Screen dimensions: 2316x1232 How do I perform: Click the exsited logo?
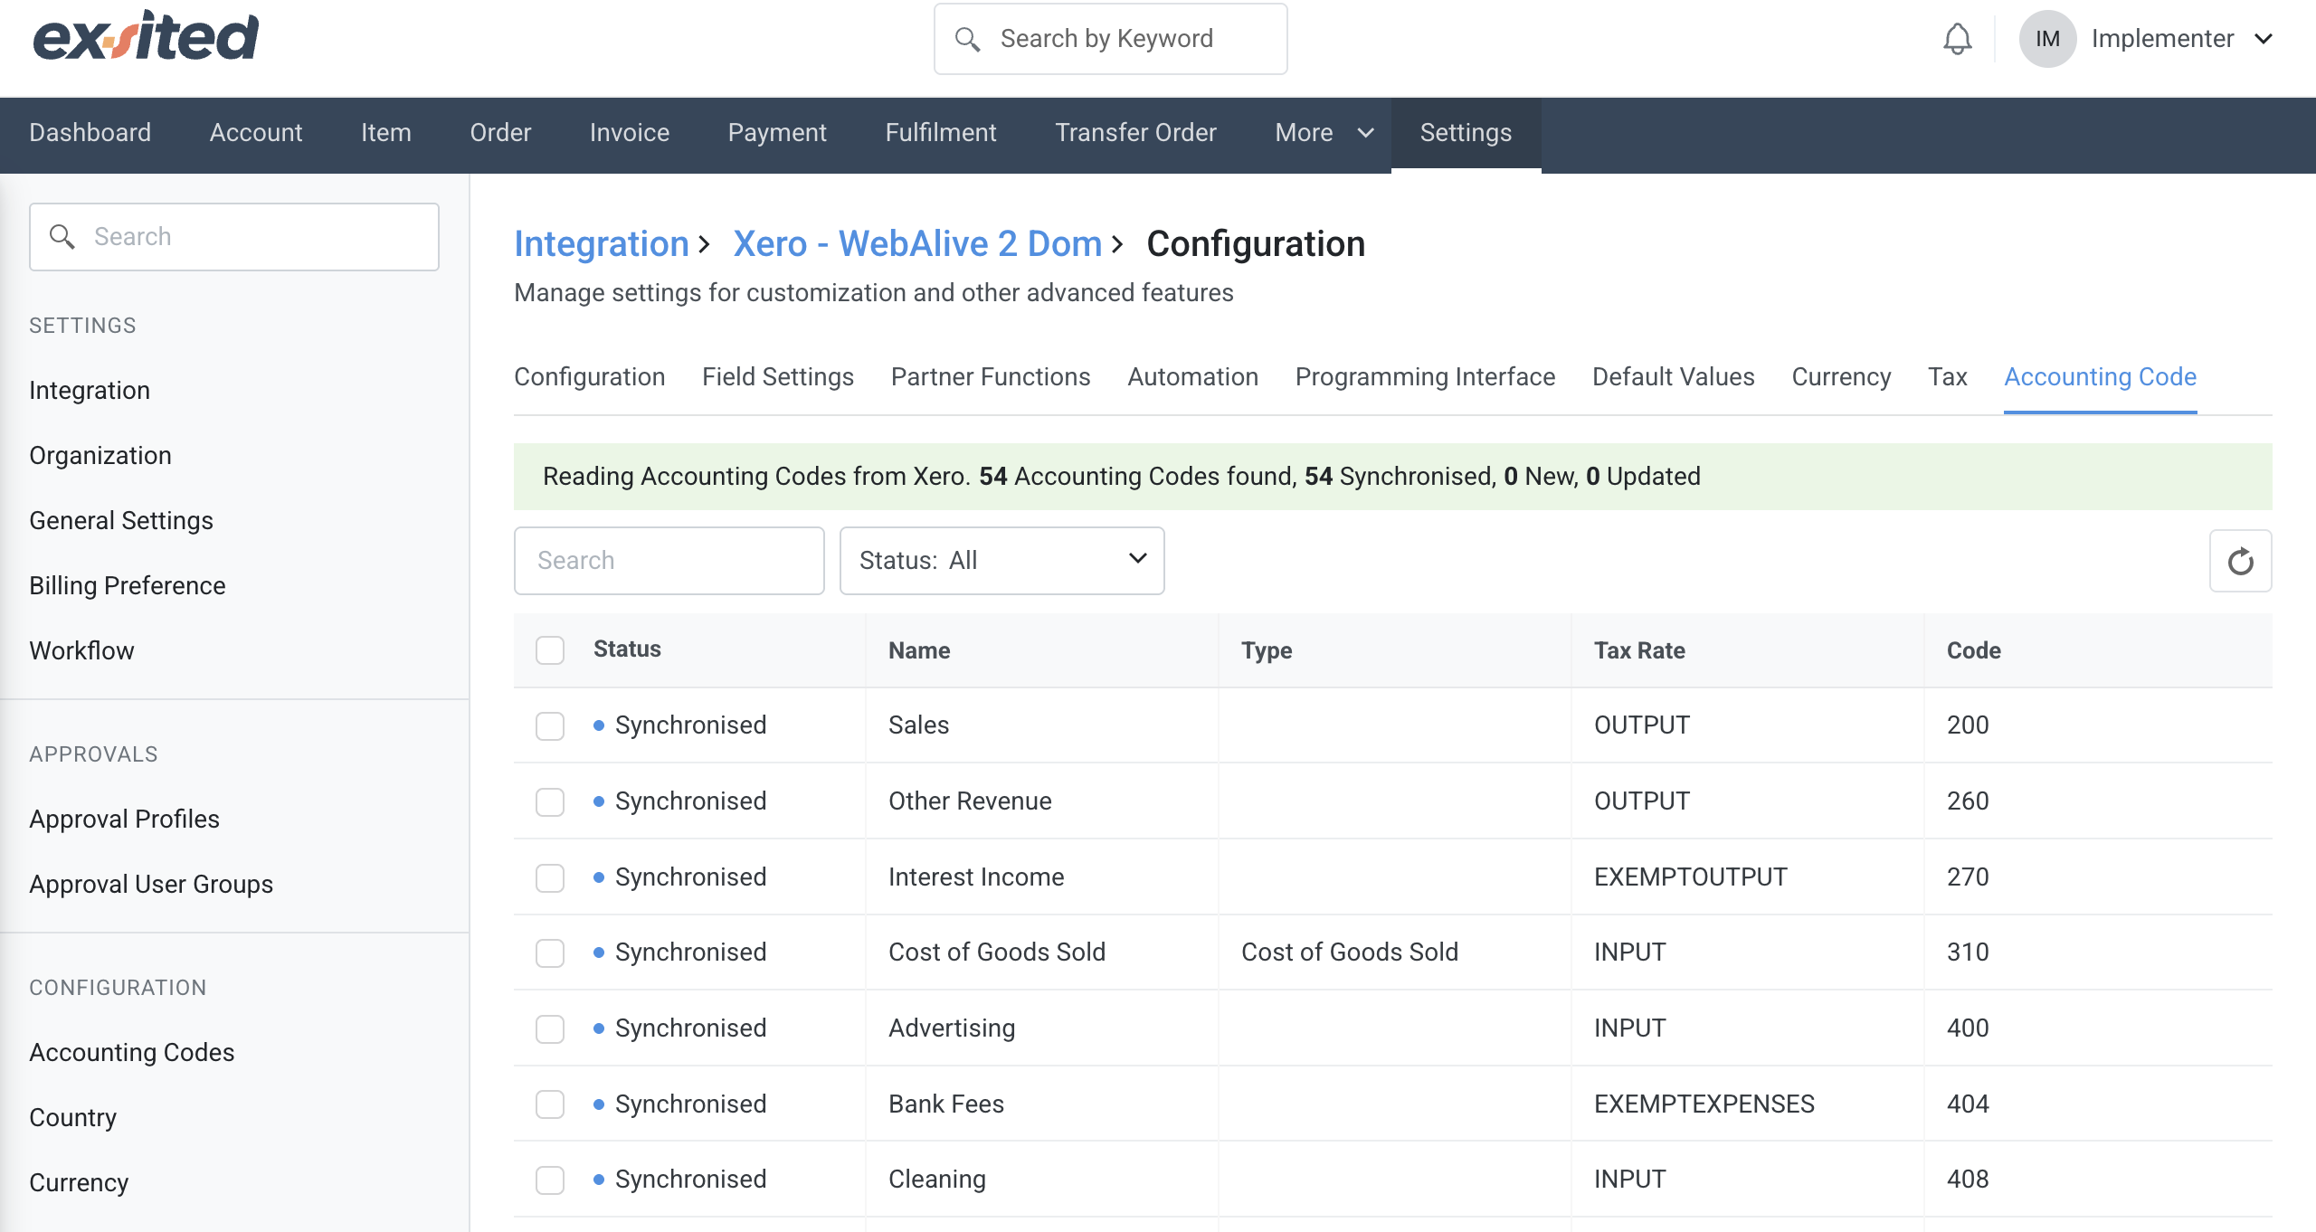click(146, 37)
